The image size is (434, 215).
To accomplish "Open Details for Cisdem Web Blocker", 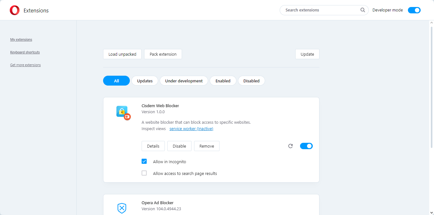I will pos(153,146).
